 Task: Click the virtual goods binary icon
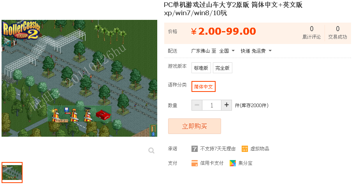245,149
